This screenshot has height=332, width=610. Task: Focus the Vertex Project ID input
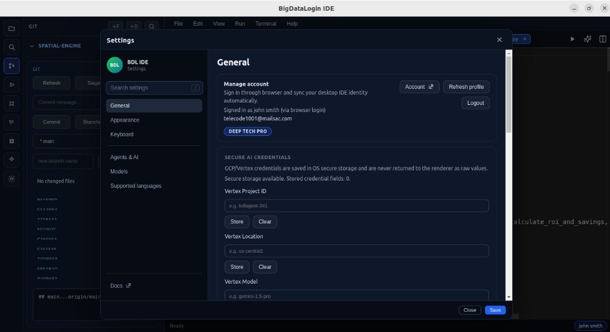tap(357, 206)
